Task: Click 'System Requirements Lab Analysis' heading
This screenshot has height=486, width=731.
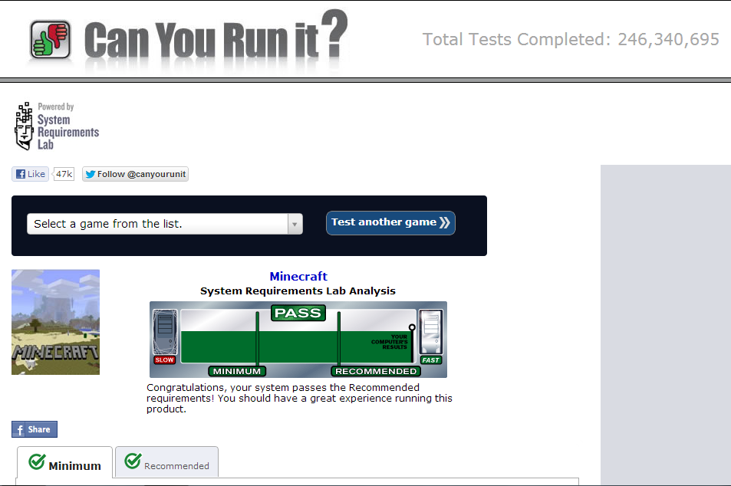Action: 298,291
